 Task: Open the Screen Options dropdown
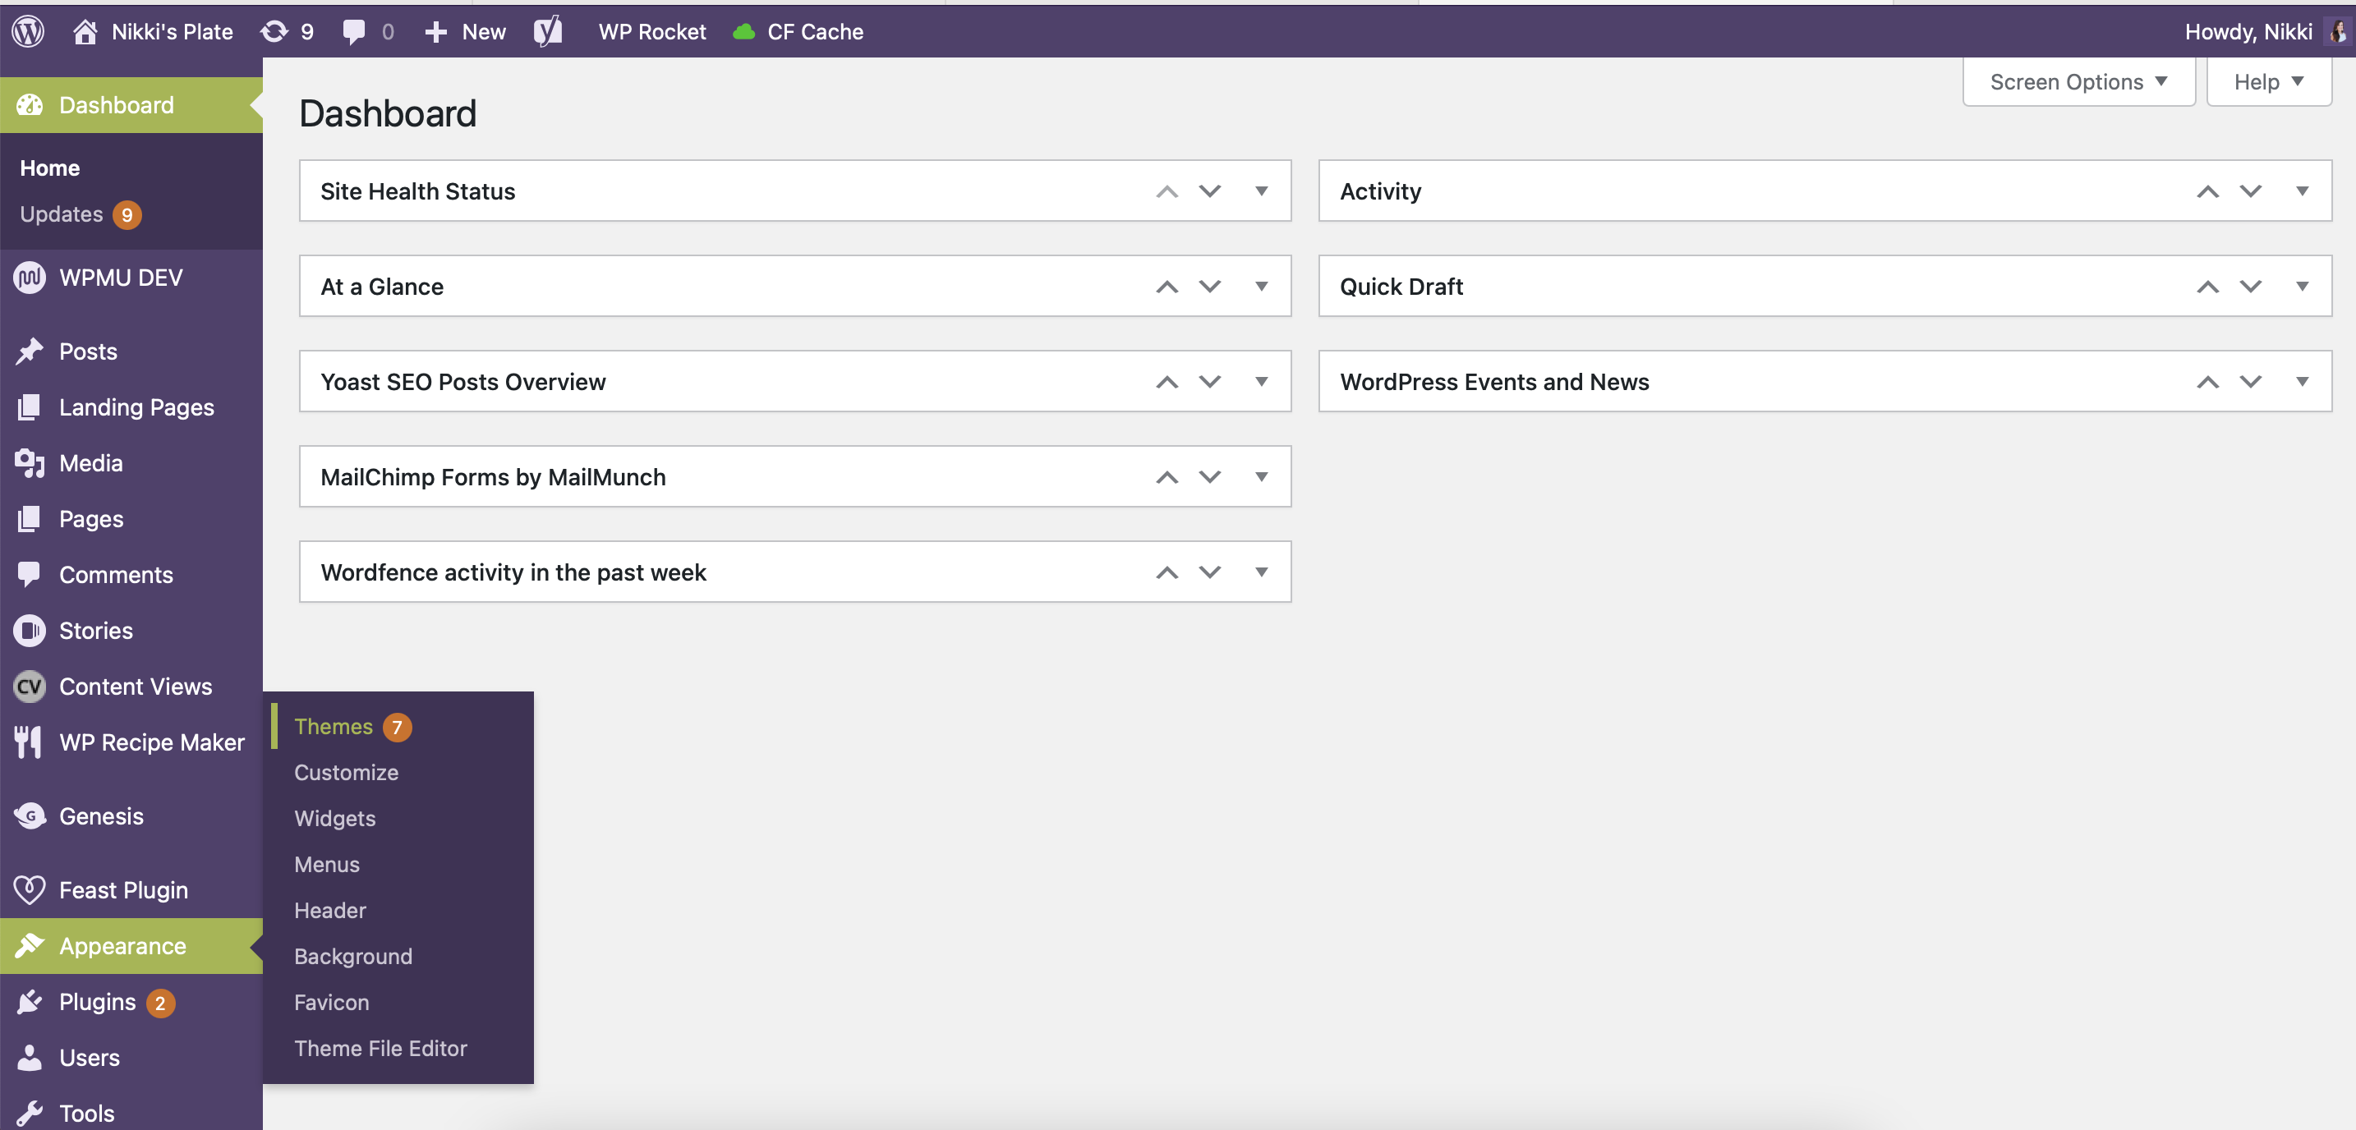(2078, 82)
